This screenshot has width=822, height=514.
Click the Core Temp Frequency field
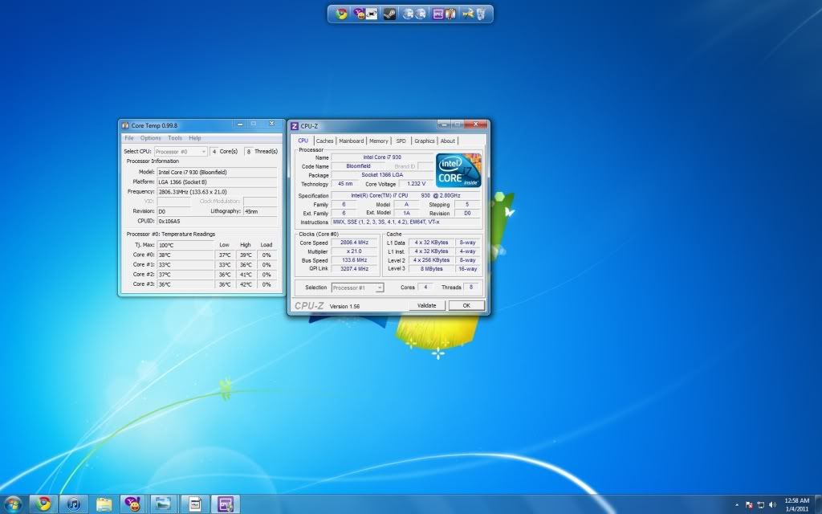click(217, 192)
